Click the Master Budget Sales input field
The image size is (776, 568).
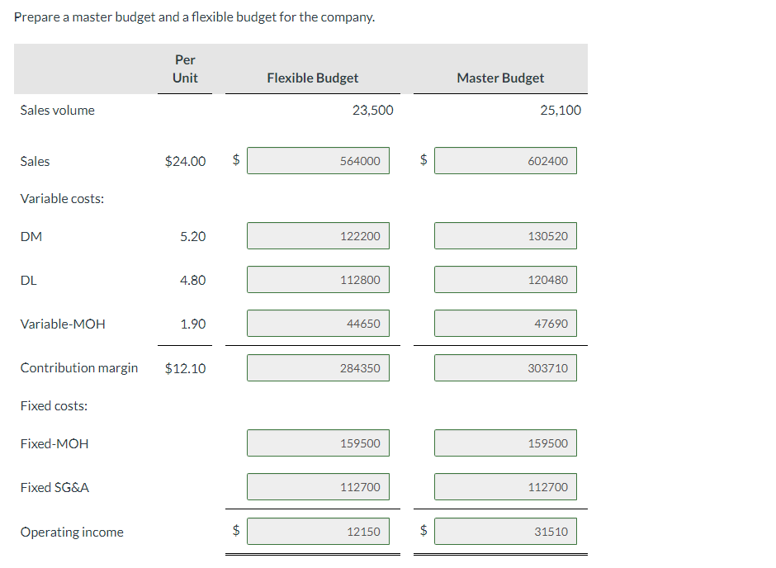pyautogui.click(x=505, y=161)
